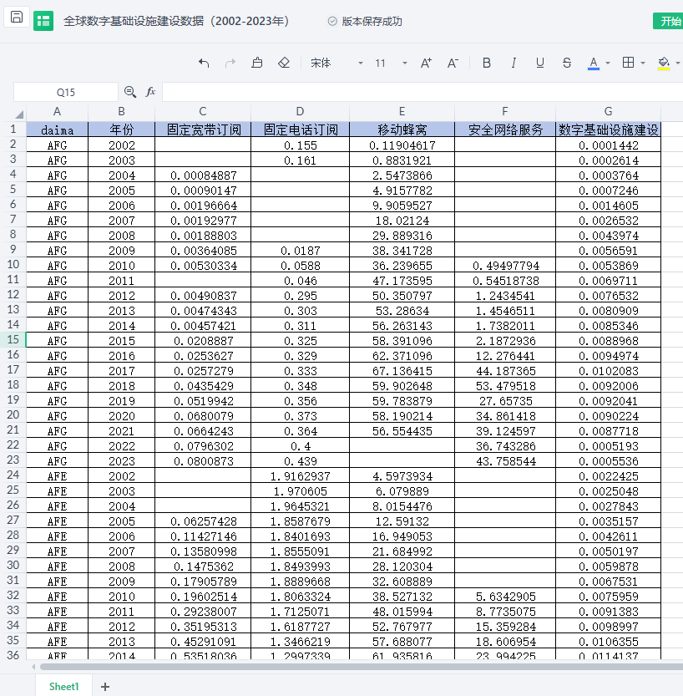
Task: Select cell with value 0.0001442
Action: pos(608,145)
